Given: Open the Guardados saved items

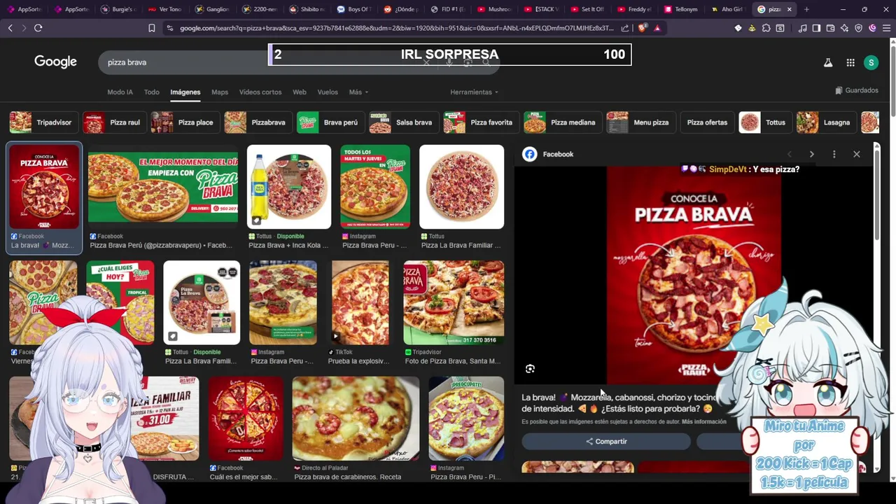Looking at the screenshot, I should pos(857,90).
